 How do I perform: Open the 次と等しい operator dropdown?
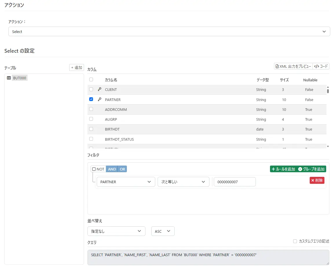(x=183, y=182)
